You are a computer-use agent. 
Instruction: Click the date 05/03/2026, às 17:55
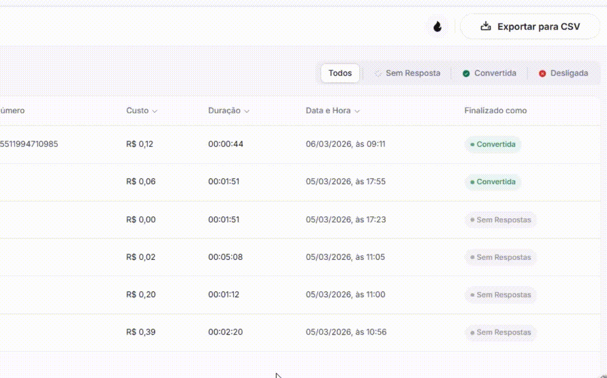pyautogui.click(x=346, y=182)
